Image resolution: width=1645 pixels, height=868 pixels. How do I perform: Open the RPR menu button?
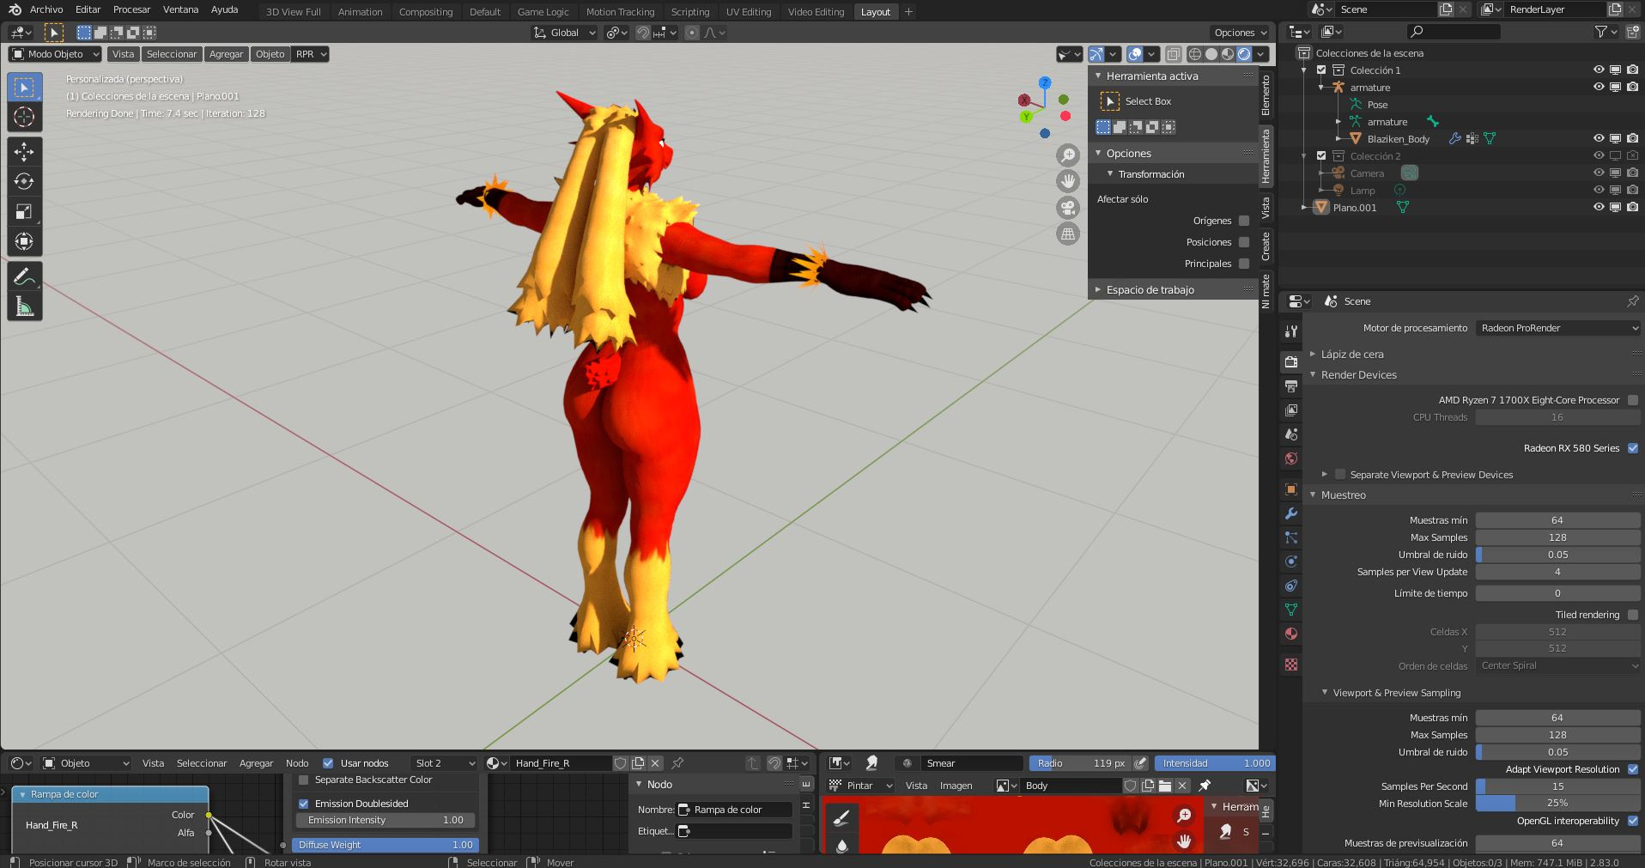click(310, 54)
